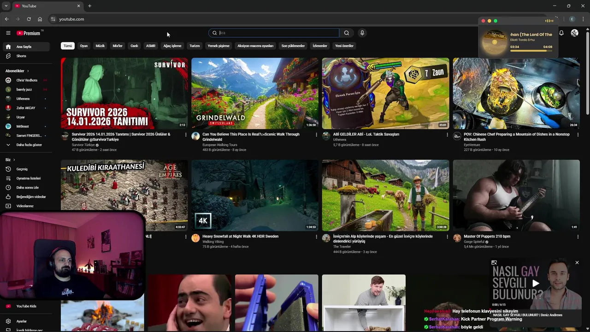Open the browser tab search dropdown
Viewport: 590px width, 332px height.
coord(6,6)
